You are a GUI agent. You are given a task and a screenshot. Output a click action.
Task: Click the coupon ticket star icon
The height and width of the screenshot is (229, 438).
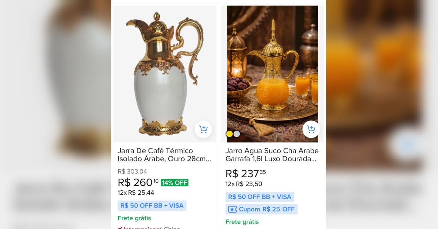click(233, 209)
